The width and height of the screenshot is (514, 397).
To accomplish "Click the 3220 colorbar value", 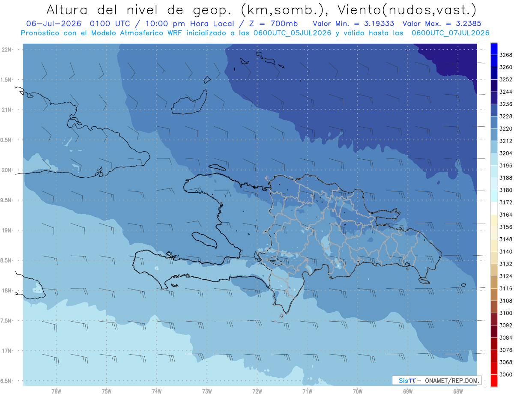I will point(505,128).
